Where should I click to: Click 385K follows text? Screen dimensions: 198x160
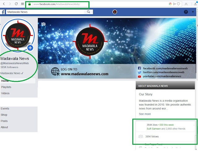(x=152, y=136)
